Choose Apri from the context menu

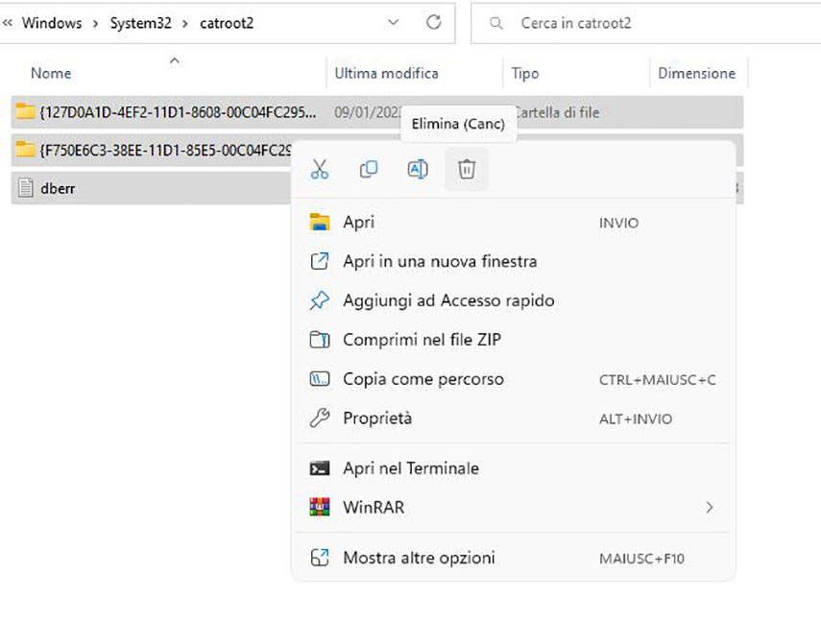click(359, 223)
